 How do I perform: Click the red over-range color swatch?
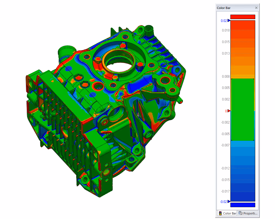[243, 17]
